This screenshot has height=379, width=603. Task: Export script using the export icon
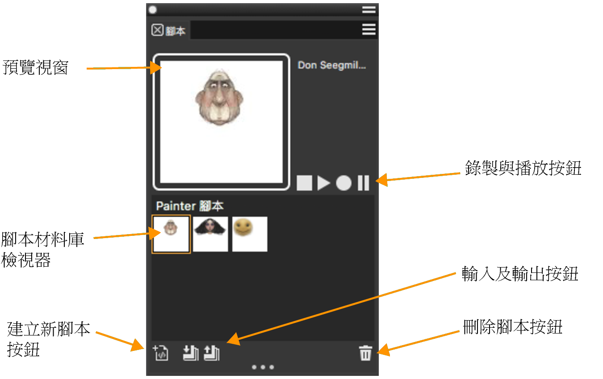click(x=212, y=353)
